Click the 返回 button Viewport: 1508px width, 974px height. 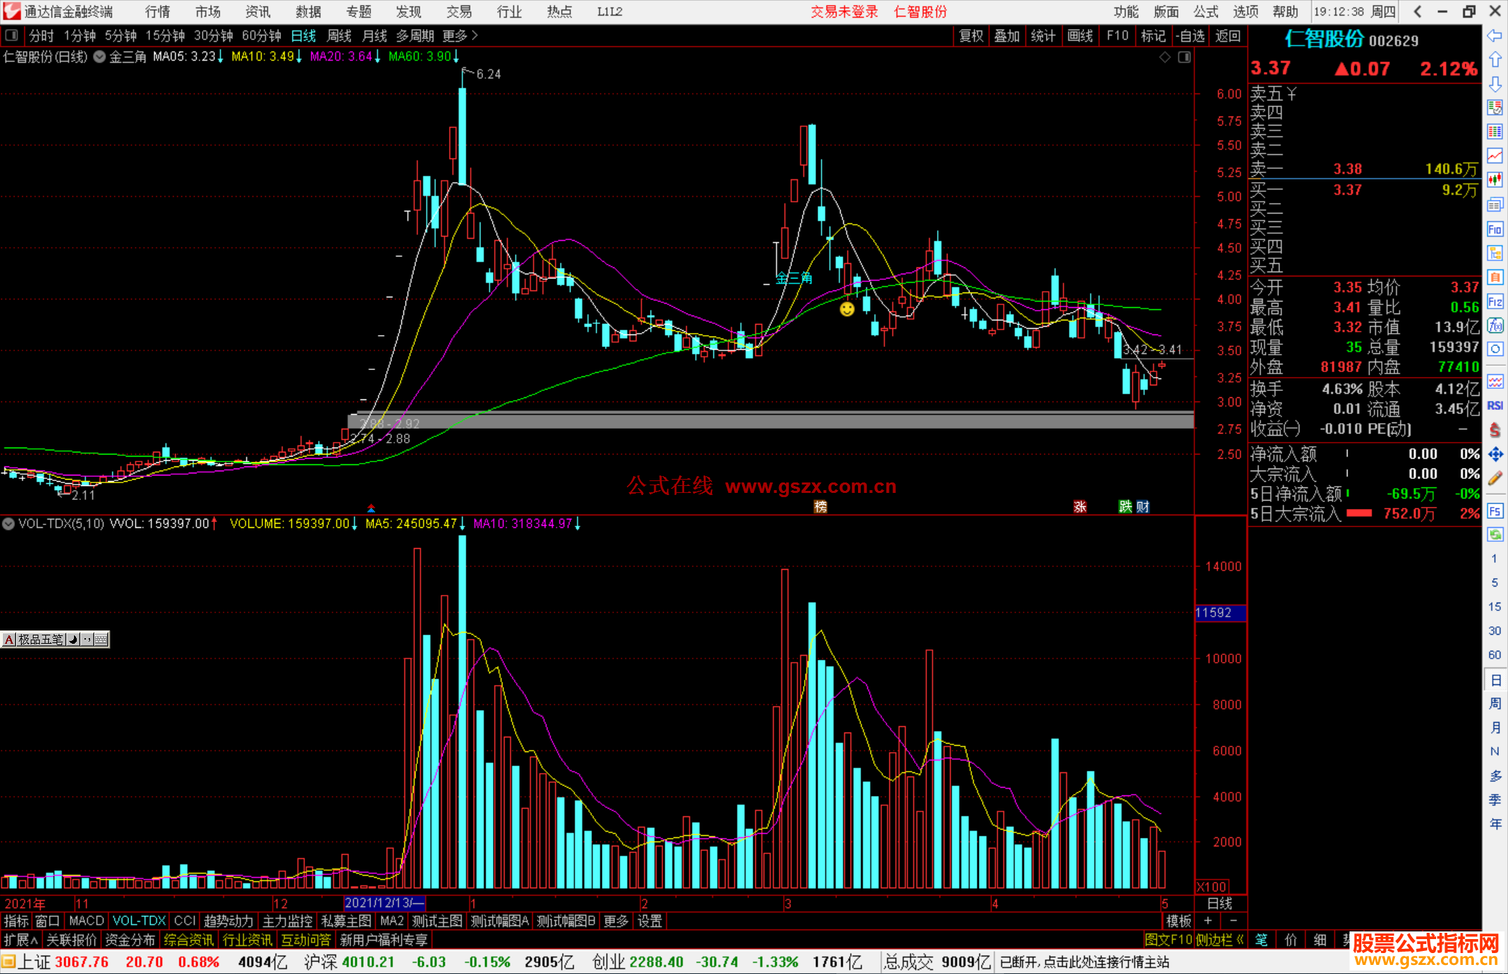pyautogui.click(x=1227, y=36)
